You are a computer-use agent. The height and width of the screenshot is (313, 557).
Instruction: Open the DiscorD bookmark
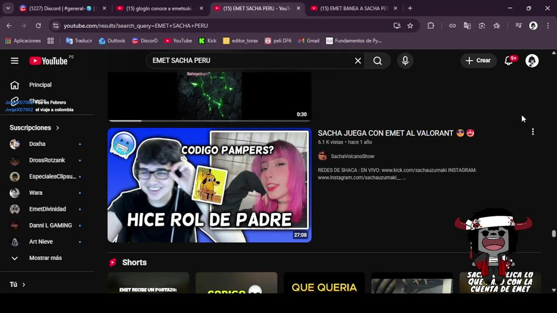click(144, 41)
